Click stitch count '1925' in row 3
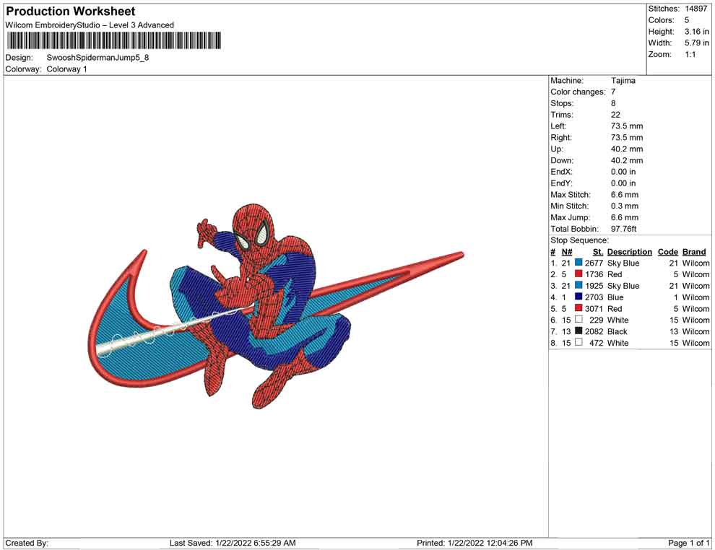 (x=594, y=286)
